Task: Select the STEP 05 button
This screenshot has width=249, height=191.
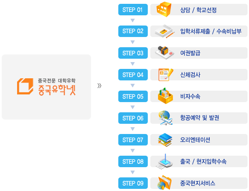Action: point(133,96)
